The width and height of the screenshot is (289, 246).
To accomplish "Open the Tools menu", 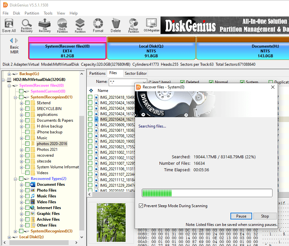I will coord(48,13).
